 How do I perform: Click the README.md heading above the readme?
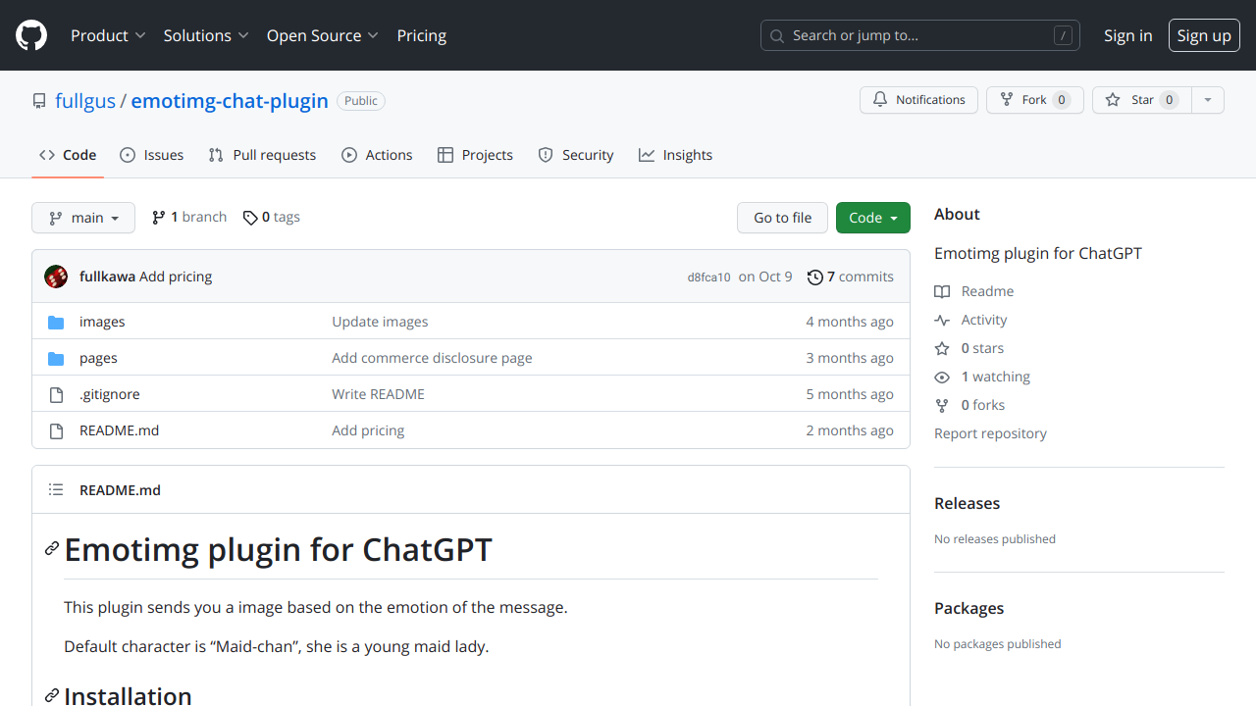coord(120,490)
